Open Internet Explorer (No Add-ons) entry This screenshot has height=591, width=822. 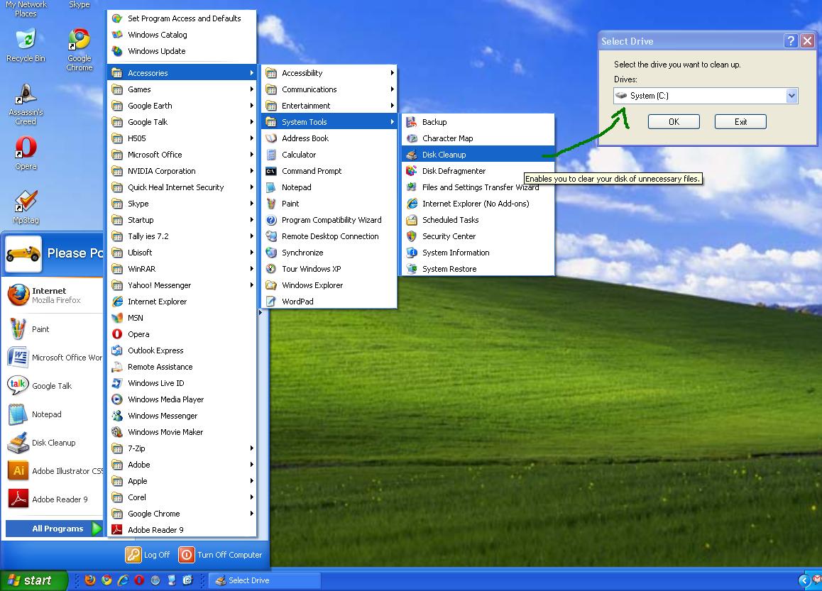click(478, 204)
